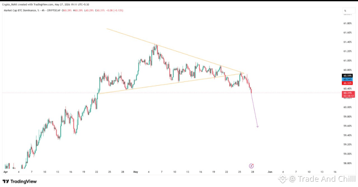Screen dimensions: 358x187
Task: Click the close value C60.31%
Action: click(x=100, y=11)
